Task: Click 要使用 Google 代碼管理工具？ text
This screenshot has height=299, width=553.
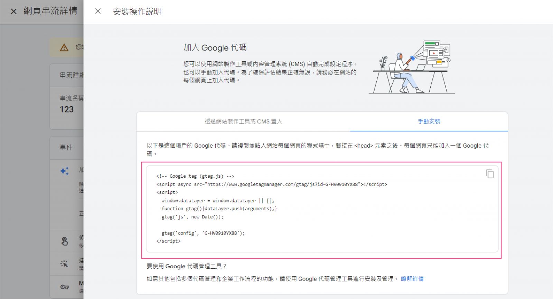Action: pyautogui.click(x=187, y=266)
